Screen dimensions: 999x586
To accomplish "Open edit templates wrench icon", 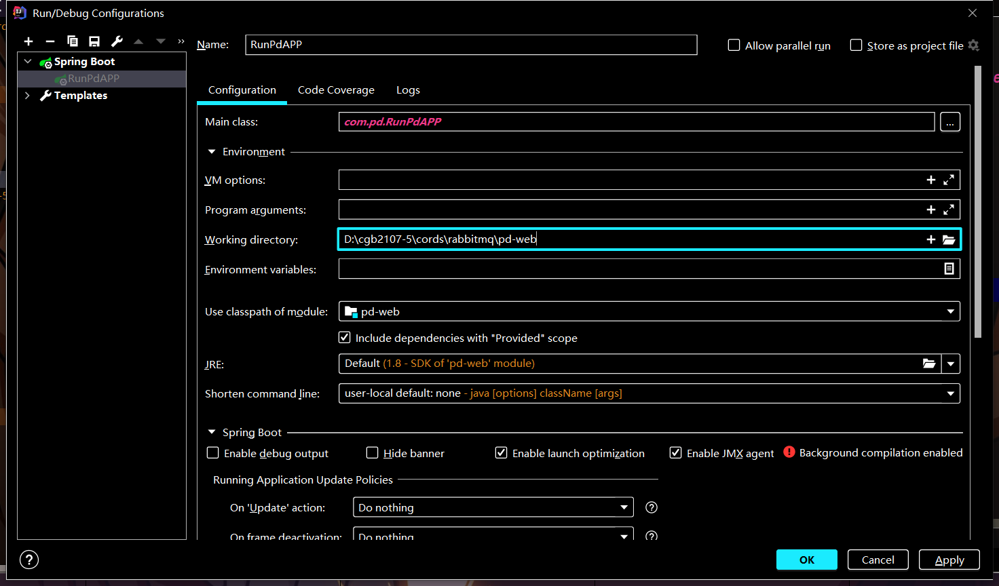I will click(x=117, y=41).
